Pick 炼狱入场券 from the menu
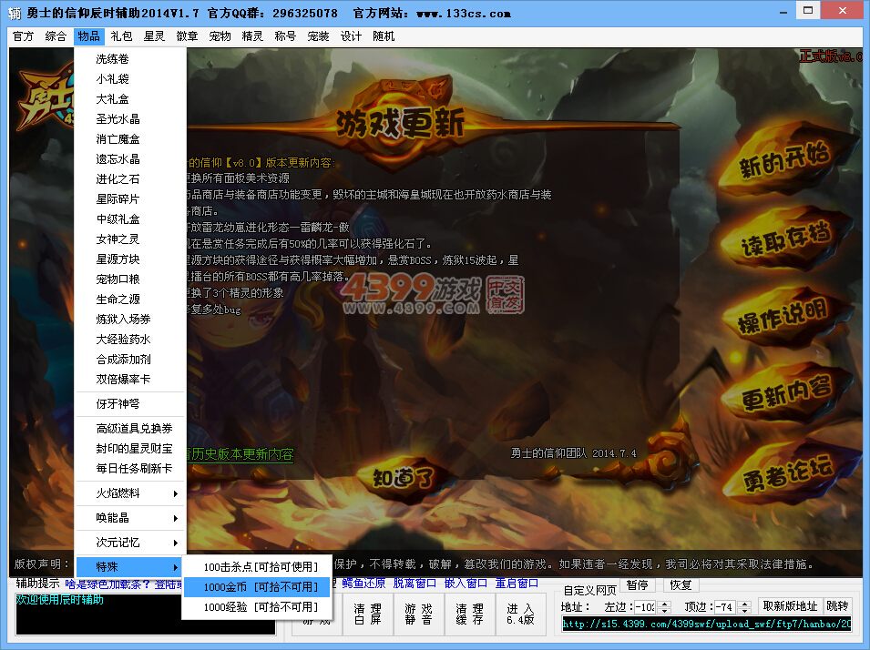The width and height of the screenshot is (870, 650). coord(130,319)
